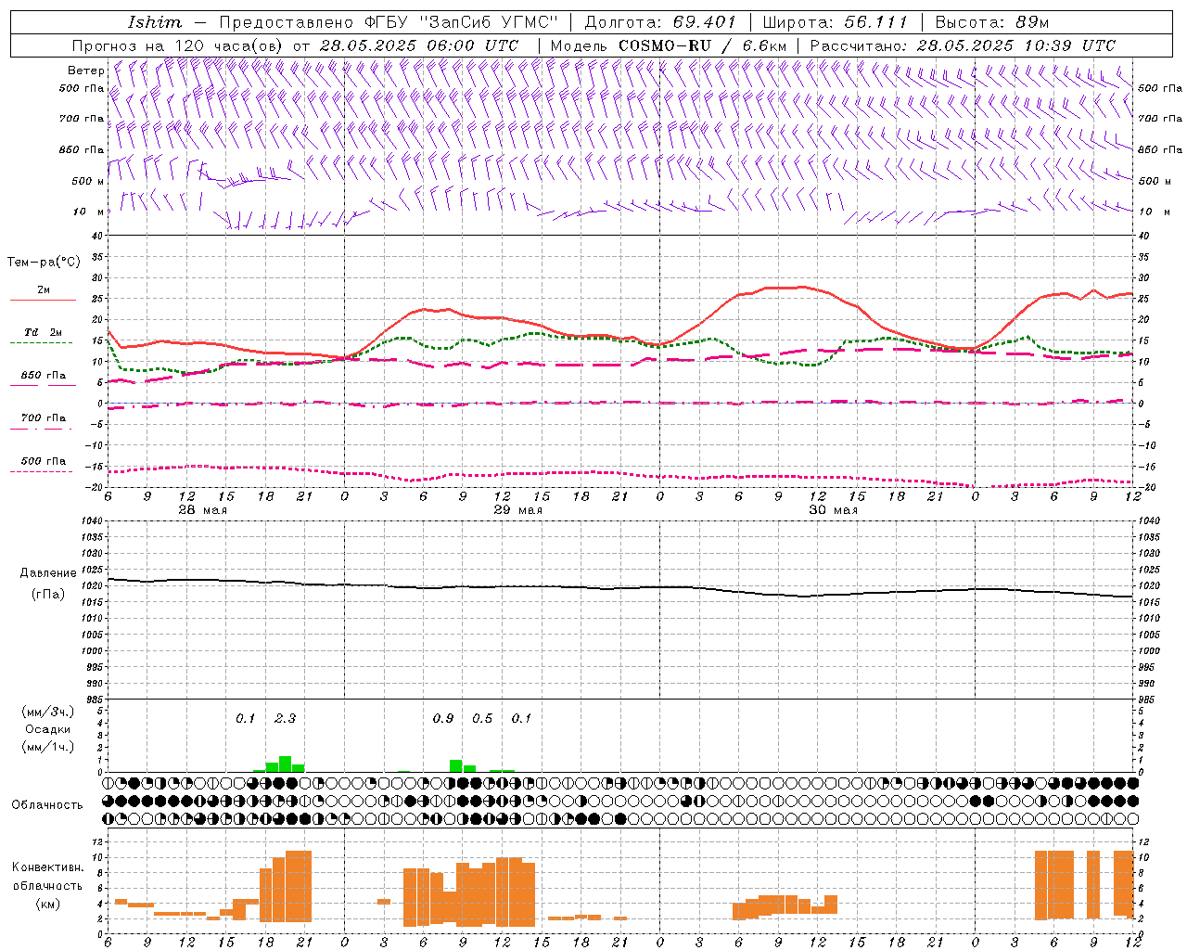
Task: Select the longitude value 69.401
Action: tap(704, 22)
